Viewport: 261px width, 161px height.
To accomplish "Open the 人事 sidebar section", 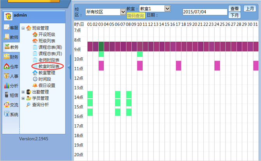I will tap(11, 76).
